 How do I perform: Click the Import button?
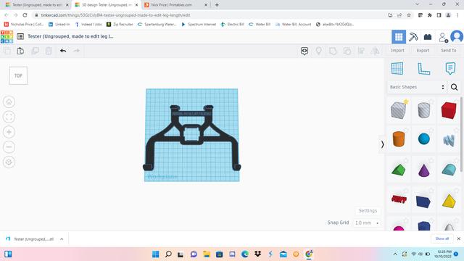click(397, 51)
